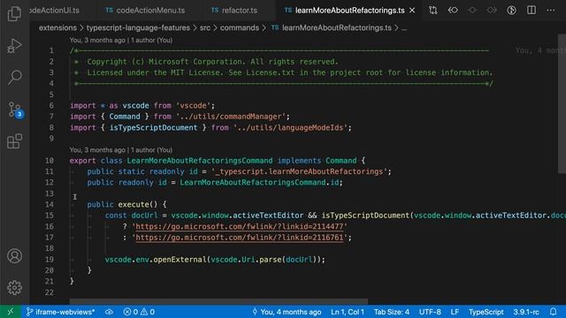Click the iframe-webviews* branch in status bar
This screenshot has height=318, width=566.
[x=61, y=312]
